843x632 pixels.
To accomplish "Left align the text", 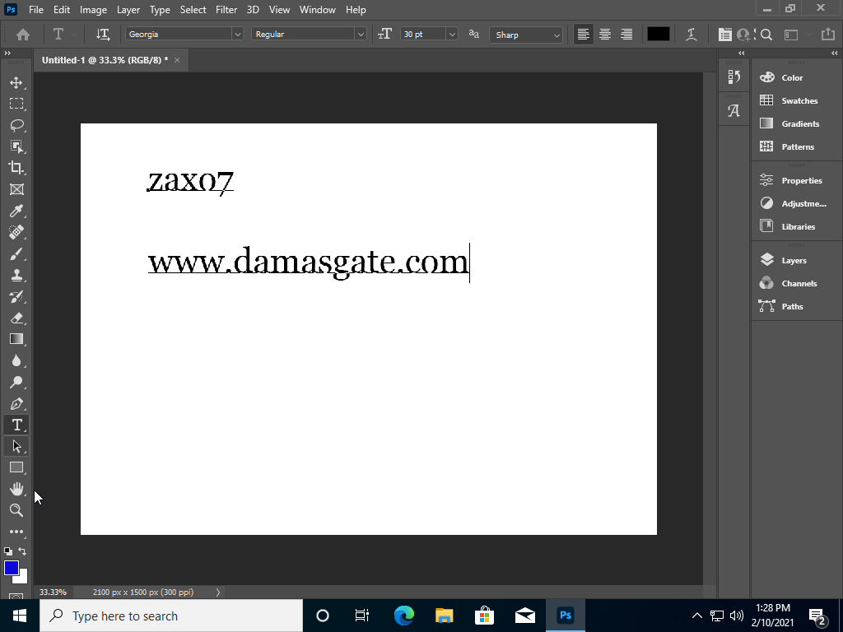I will [584, 35].
